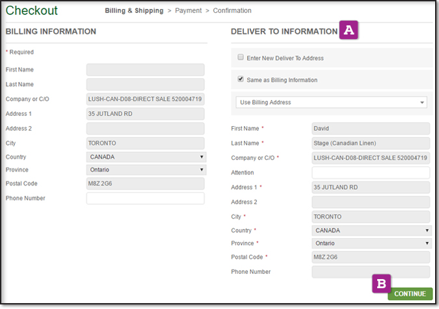
Task: Expand billing Province dropdown showing Ontario
Action: pos(146,170)
